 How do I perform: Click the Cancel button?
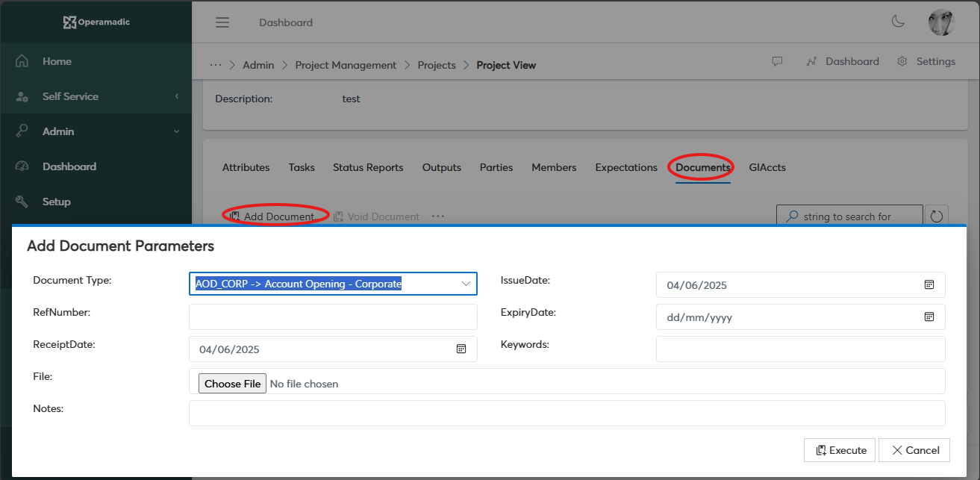(914, 450)
